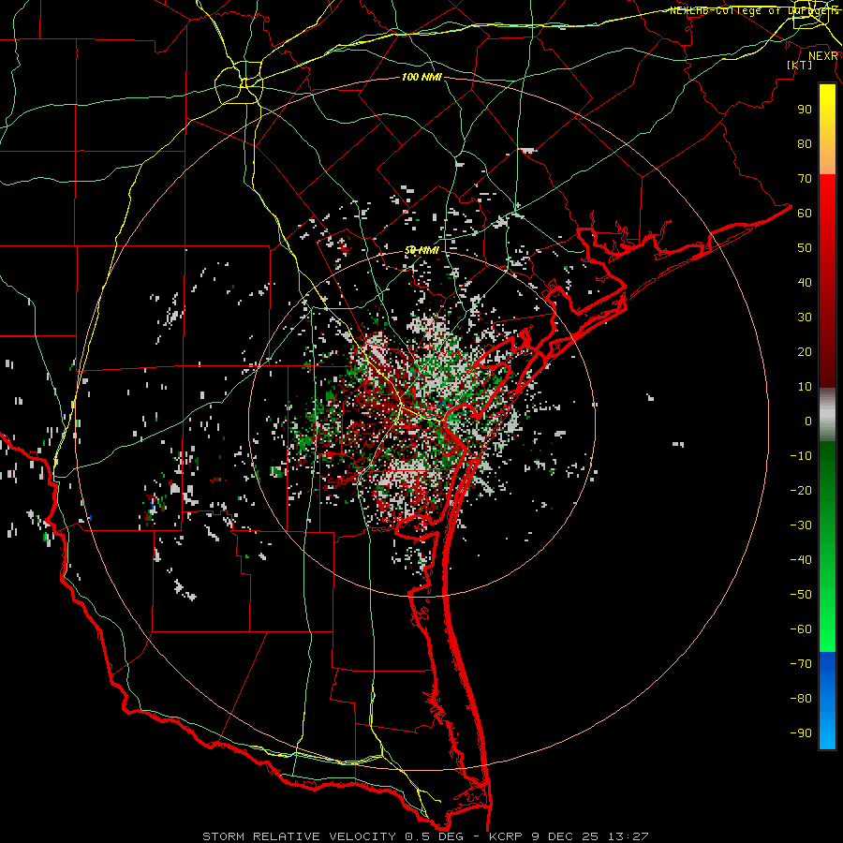Click the 60 value on velocity scale
Screen dimensions: 843x843
point(805,214)
